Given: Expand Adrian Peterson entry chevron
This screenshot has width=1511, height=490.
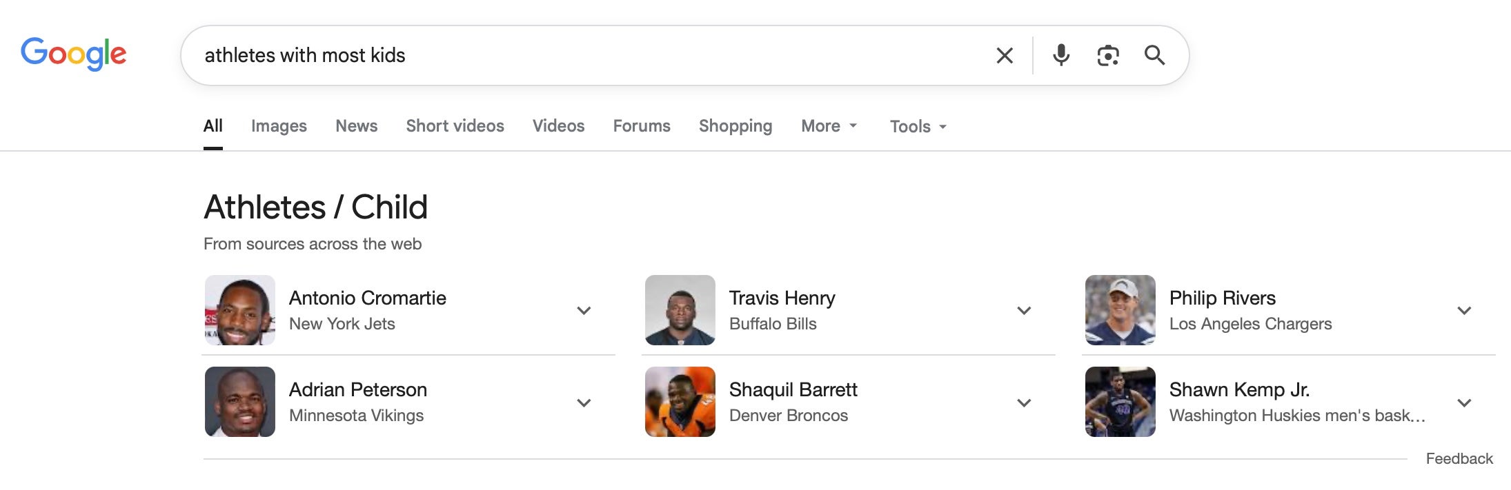Looking at the screenshot, I should 584,402.
